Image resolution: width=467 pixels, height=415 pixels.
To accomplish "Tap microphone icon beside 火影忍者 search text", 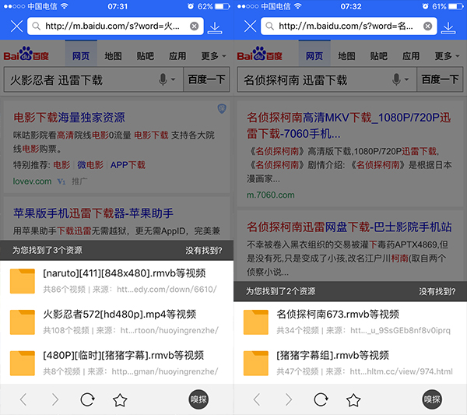I will pyautogui.click(x=163, y=79).
